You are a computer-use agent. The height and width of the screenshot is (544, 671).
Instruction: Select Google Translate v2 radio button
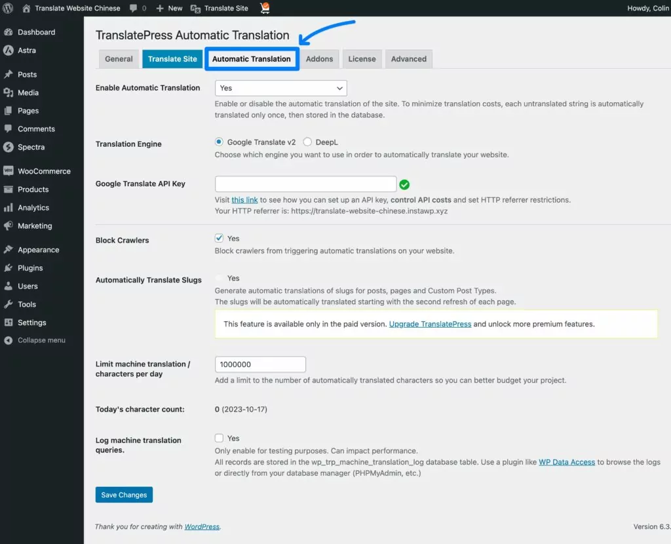click(x=219, y=142)
